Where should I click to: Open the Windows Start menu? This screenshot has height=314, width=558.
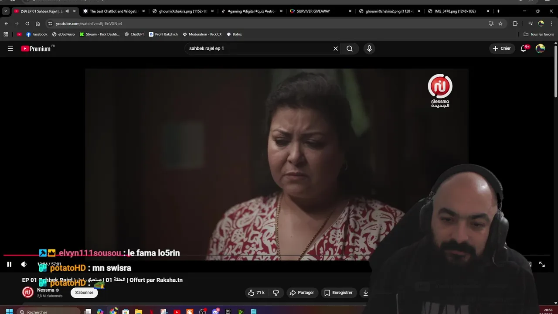pyautogui.click(x=9, y=312)
